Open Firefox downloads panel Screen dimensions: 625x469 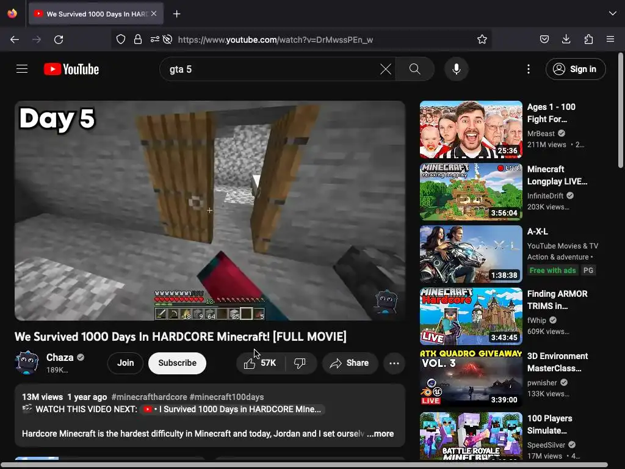tap(566, 39)
